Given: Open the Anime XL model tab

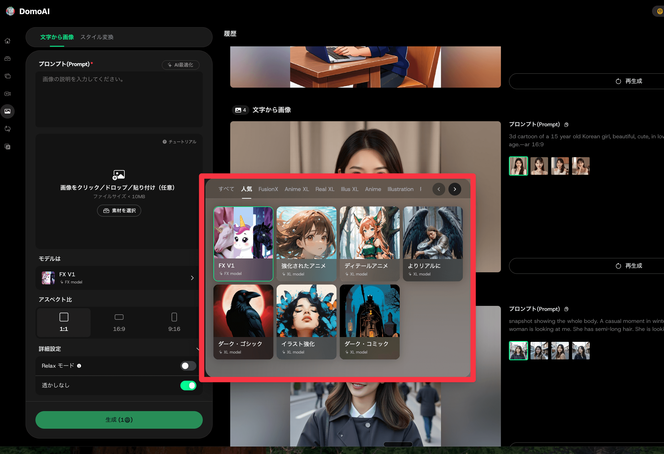Looking at the screenshot, I should click(297, 189).
